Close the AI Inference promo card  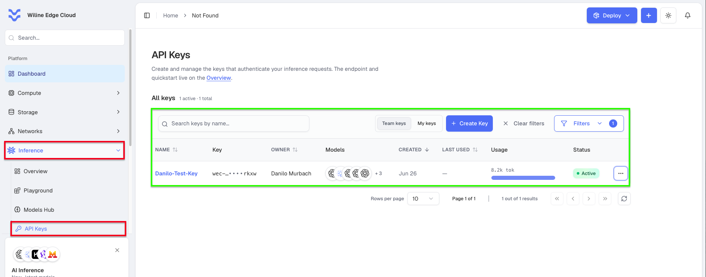[117, 250]
